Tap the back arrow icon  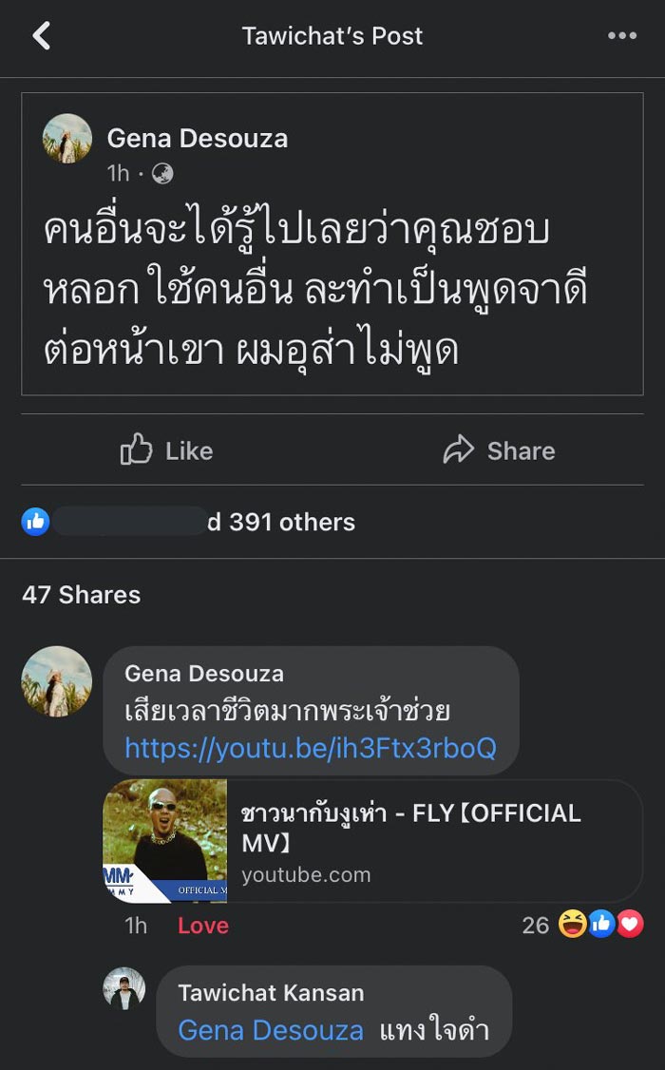coord(41,36)
